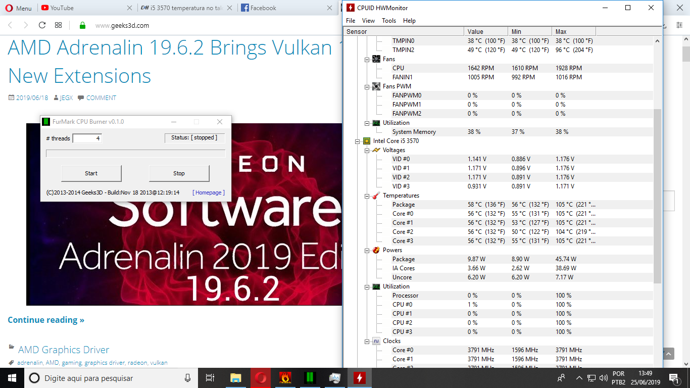This screenshot has width=690, height=388.
Task: Click Start in FurMark CPU Burner
Action: 91,173
